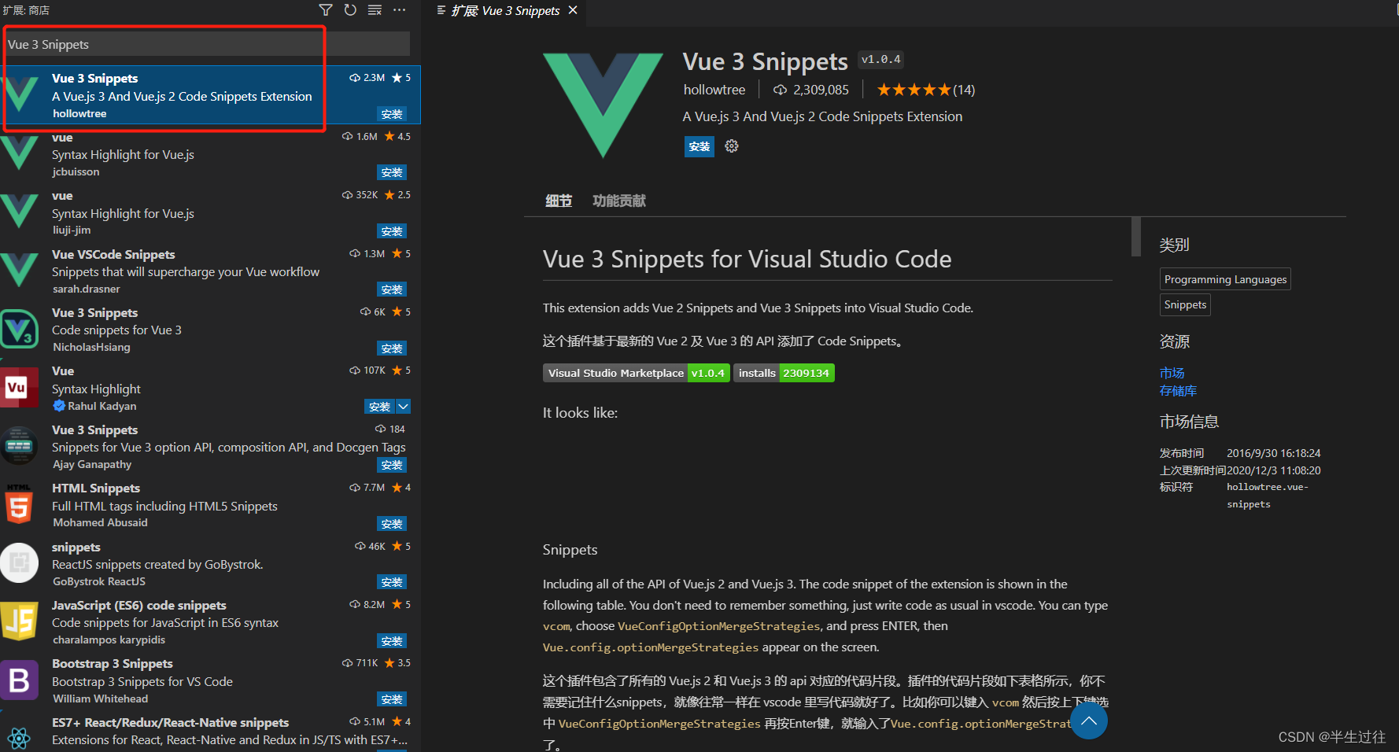Install Vue 3 Snippets by hollowtree in list

click(x=392, y=114)
